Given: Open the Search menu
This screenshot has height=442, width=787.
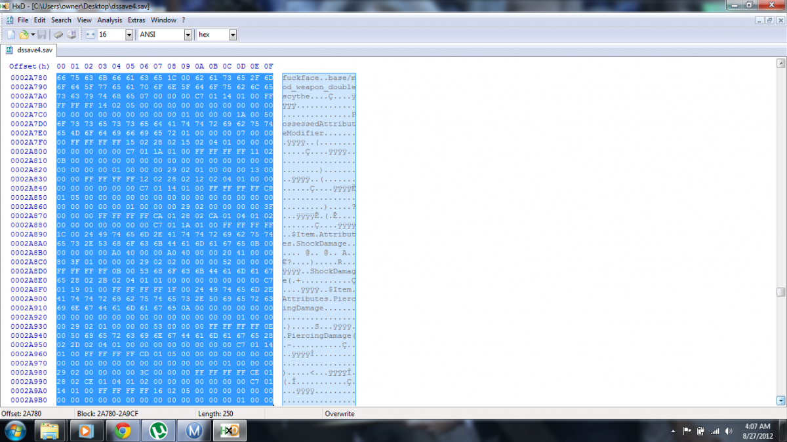Looking at the screenshot, I should click(62, 20).
